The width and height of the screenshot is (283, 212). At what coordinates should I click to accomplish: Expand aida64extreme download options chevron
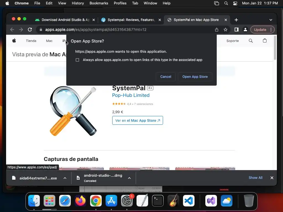point(65,178)
